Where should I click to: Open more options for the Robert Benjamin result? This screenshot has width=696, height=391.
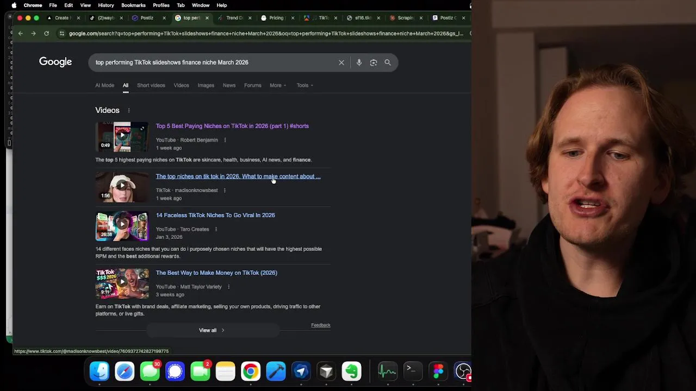pos(225,140)
